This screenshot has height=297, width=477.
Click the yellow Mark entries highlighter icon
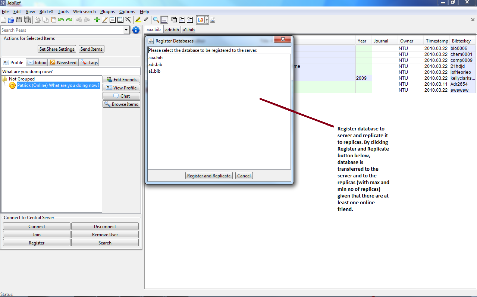point(138,20)
